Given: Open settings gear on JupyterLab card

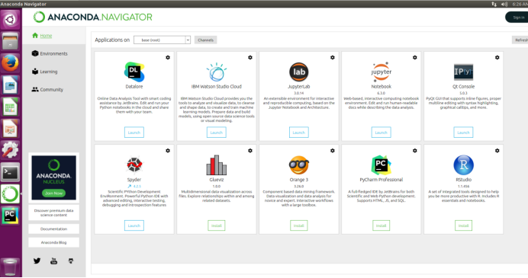Looking at the screenshot, I should pyautogui.click(x=333, y=57).
